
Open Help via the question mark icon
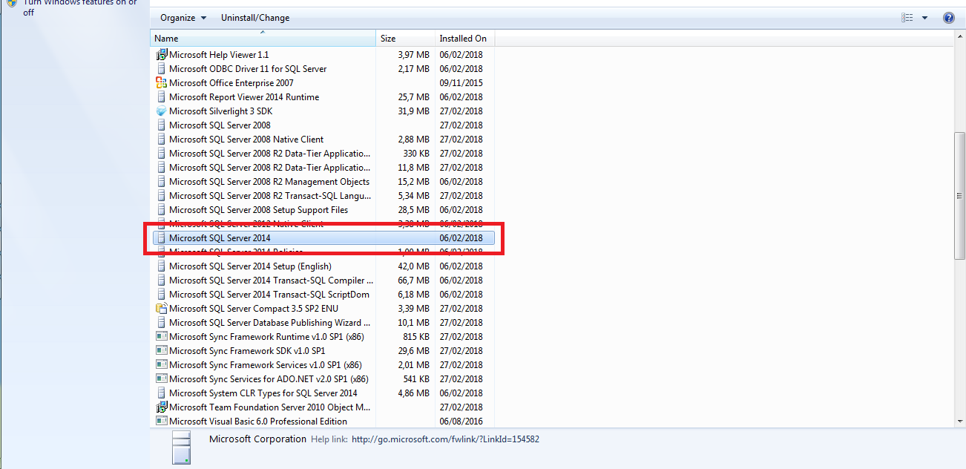(x=949, y=17)
